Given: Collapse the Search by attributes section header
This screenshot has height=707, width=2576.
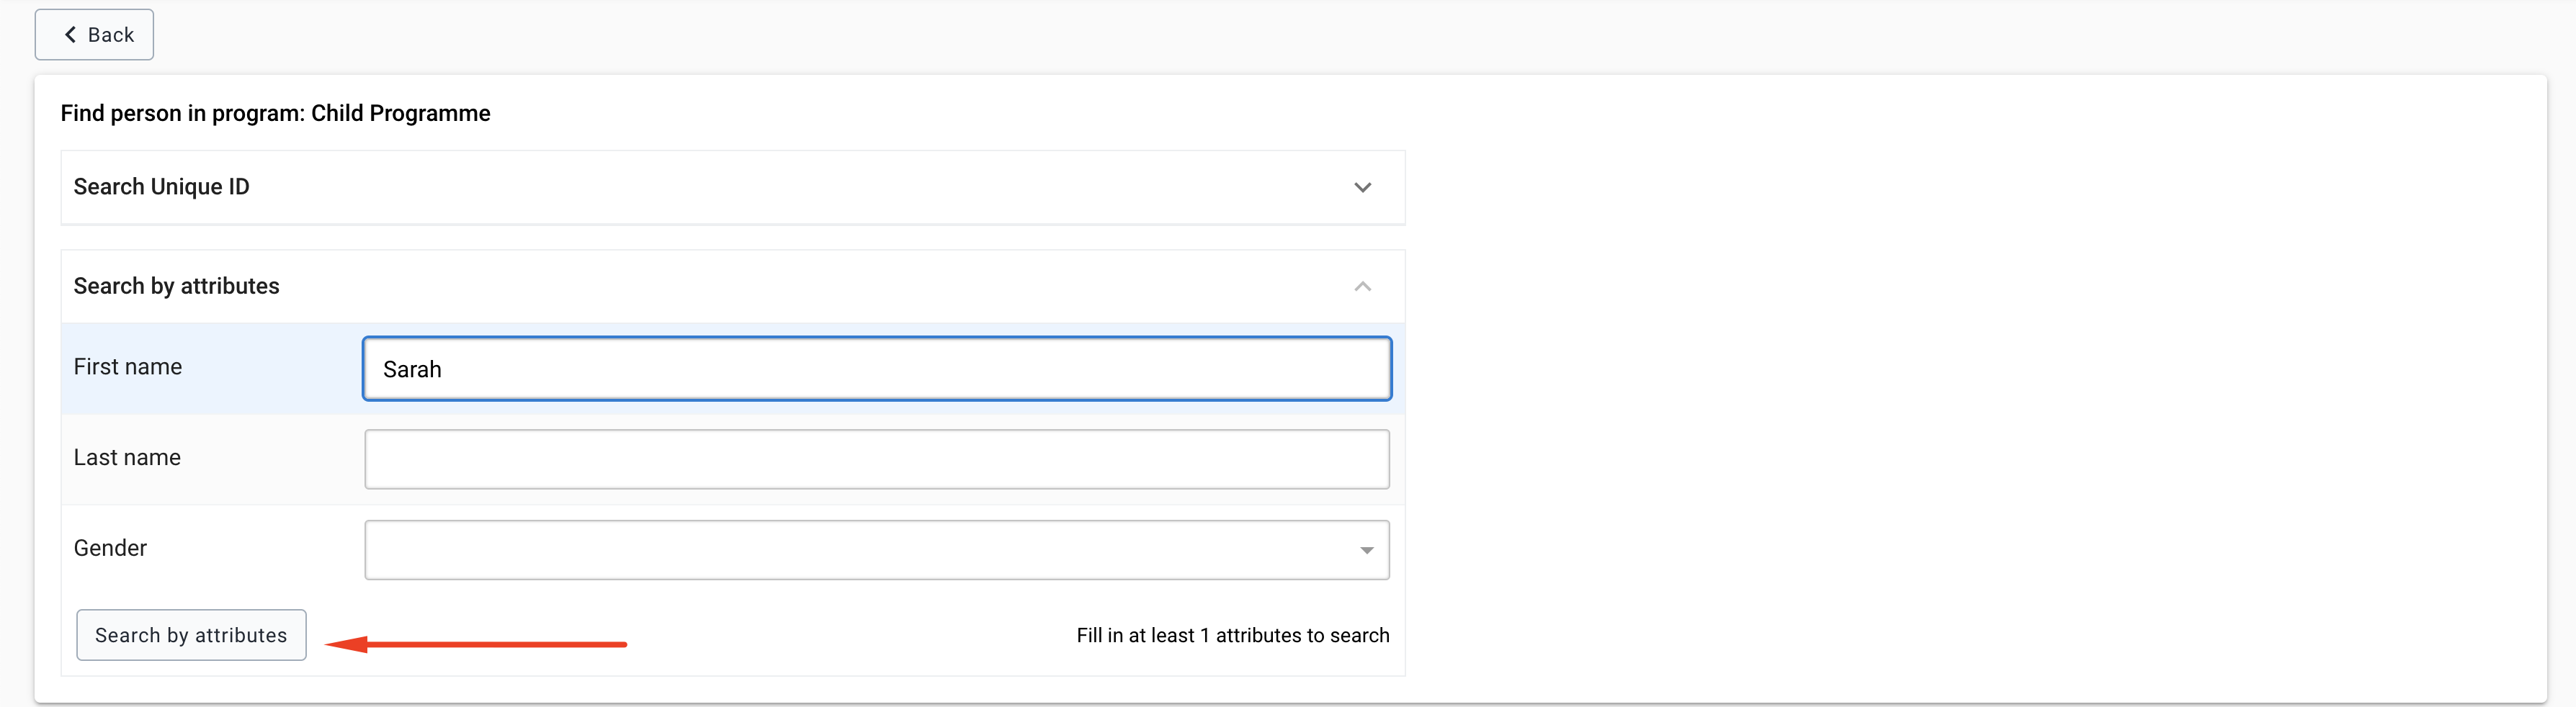Looking at the screenshot, I should (x=733, y=286).
